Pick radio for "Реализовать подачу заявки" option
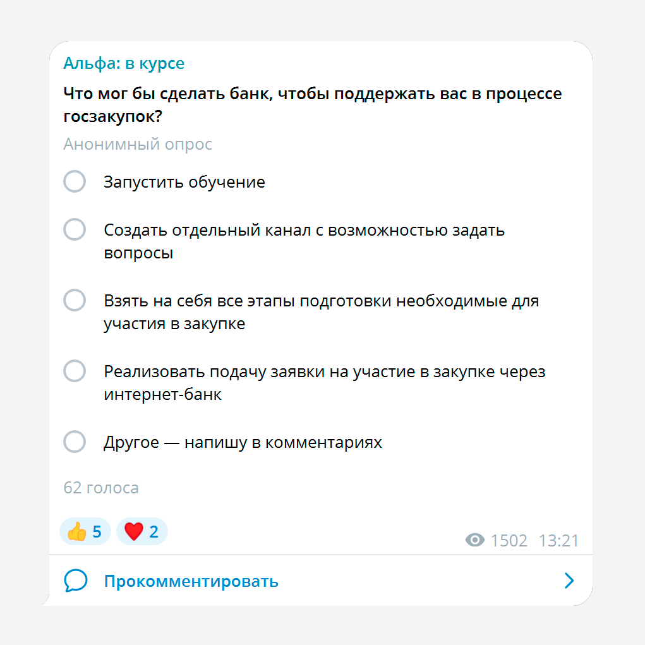The width and height of the screenshot is (645, 645). (x=75, y=371)
